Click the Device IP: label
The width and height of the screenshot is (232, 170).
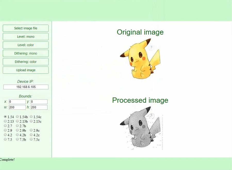point(26,82)
